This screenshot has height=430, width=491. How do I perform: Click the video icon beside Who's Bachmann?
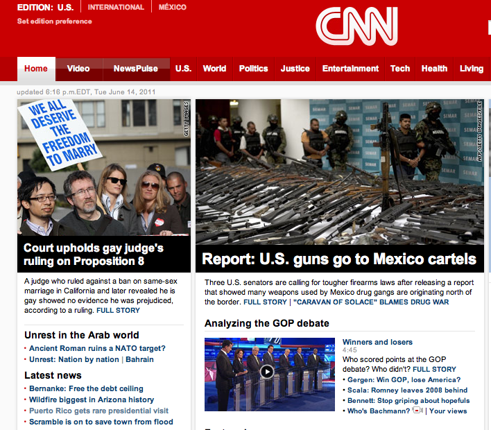coord(417,411)
